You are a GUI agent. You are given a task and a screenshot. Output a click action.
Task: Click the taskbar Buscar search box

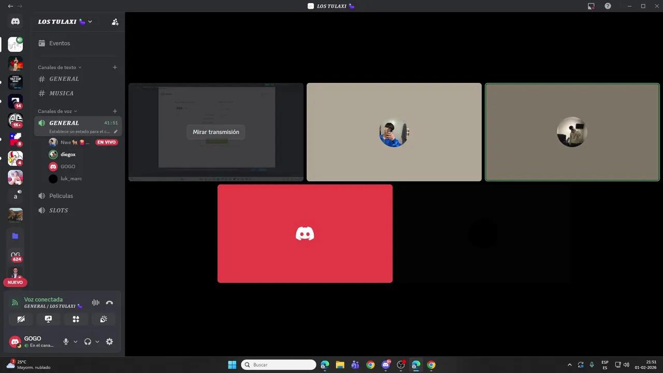coord(279,365)
